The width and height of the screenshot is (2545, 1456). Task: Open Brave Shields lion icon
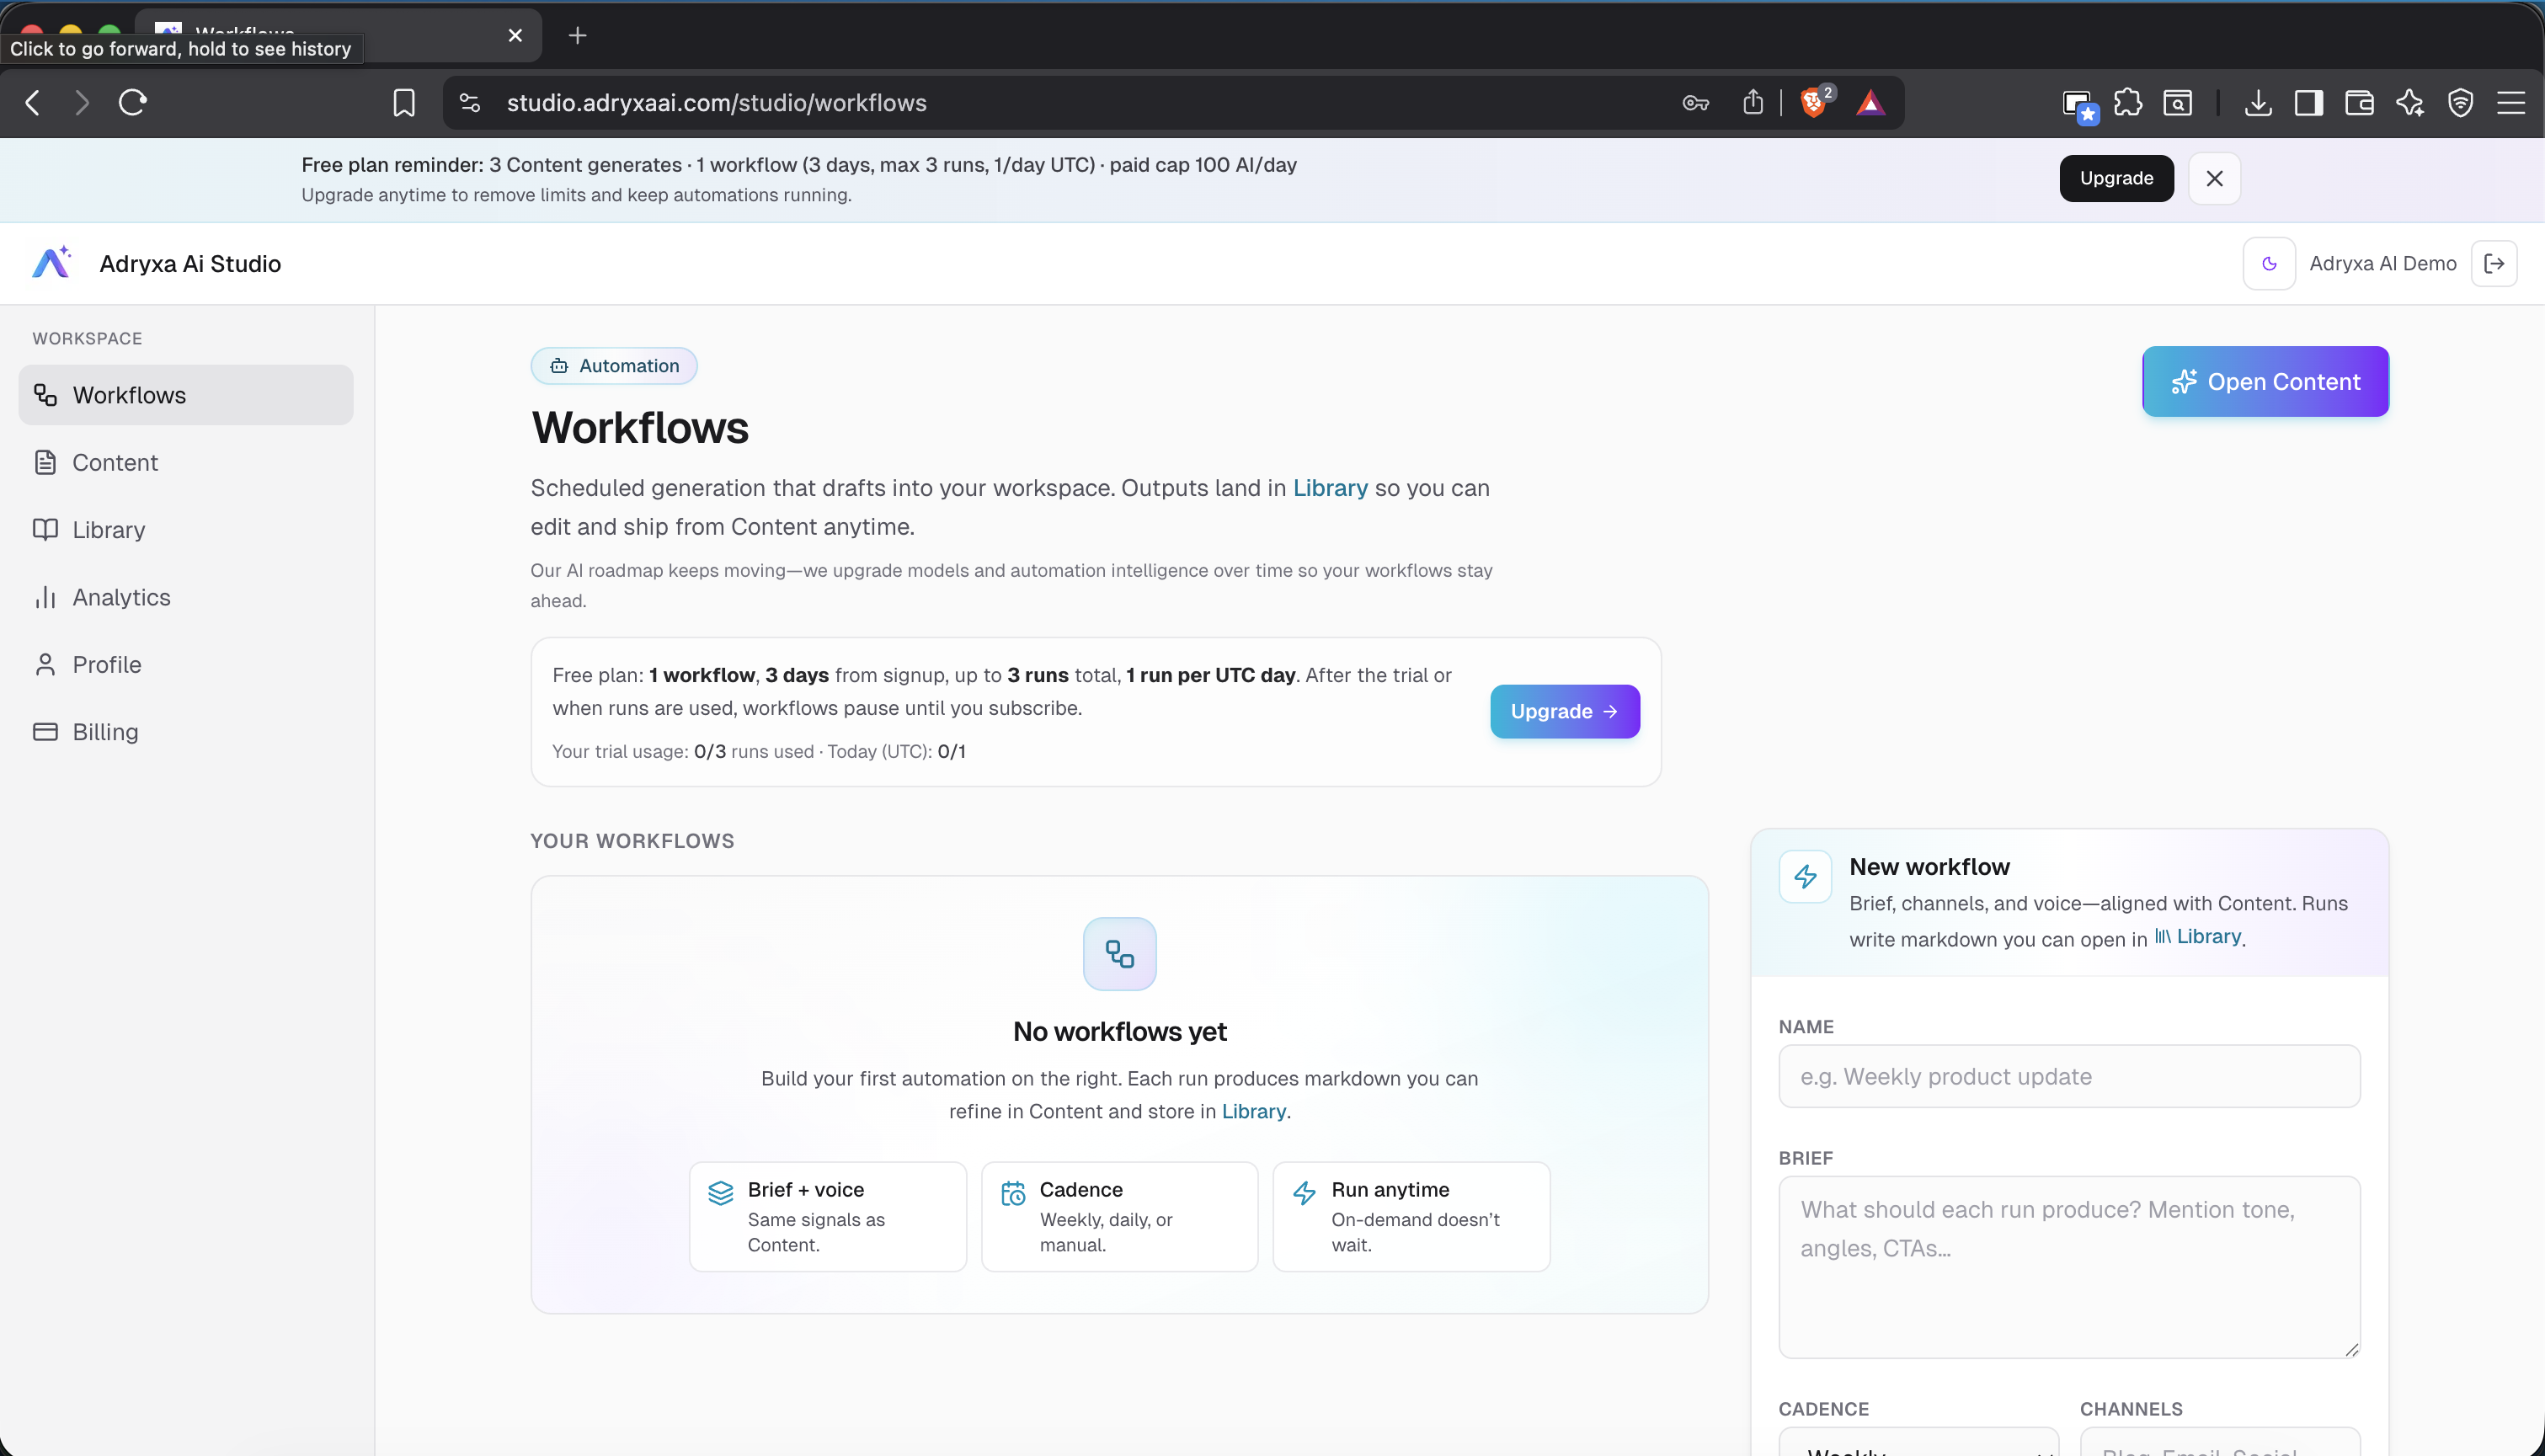(x=1814, y=103)
